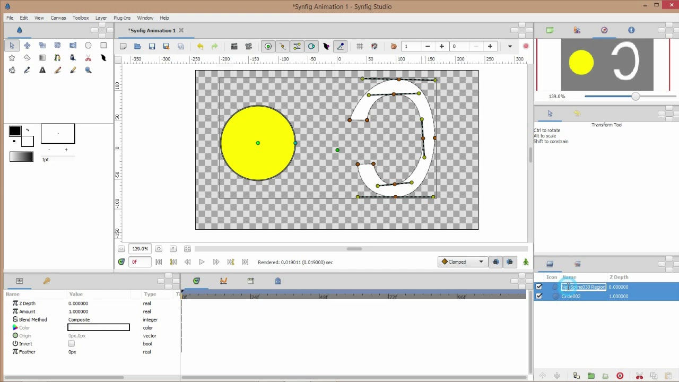Seek to the end frame
Image resolution: width=679 pixels, height=382 pixels.
[245, 262]
